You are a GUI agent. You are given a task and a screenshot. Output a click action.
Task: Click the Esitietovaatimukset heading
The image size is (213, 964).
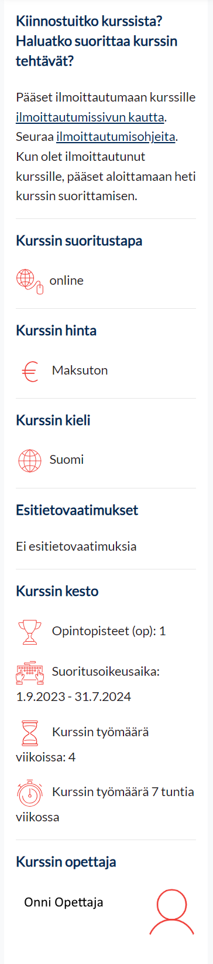coord(77,510)
